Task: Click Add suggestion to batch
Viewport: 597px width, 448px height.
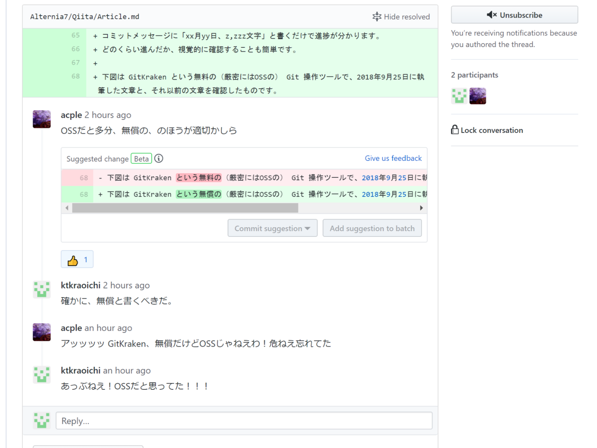Action: (372, 228)
